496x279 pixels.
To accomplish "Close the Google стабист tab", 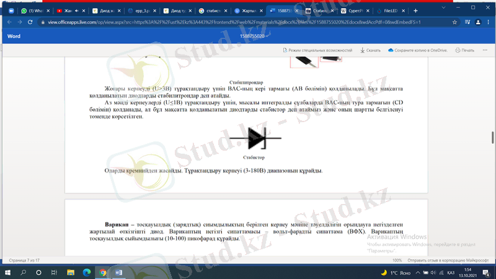I will tap(226, 11).
